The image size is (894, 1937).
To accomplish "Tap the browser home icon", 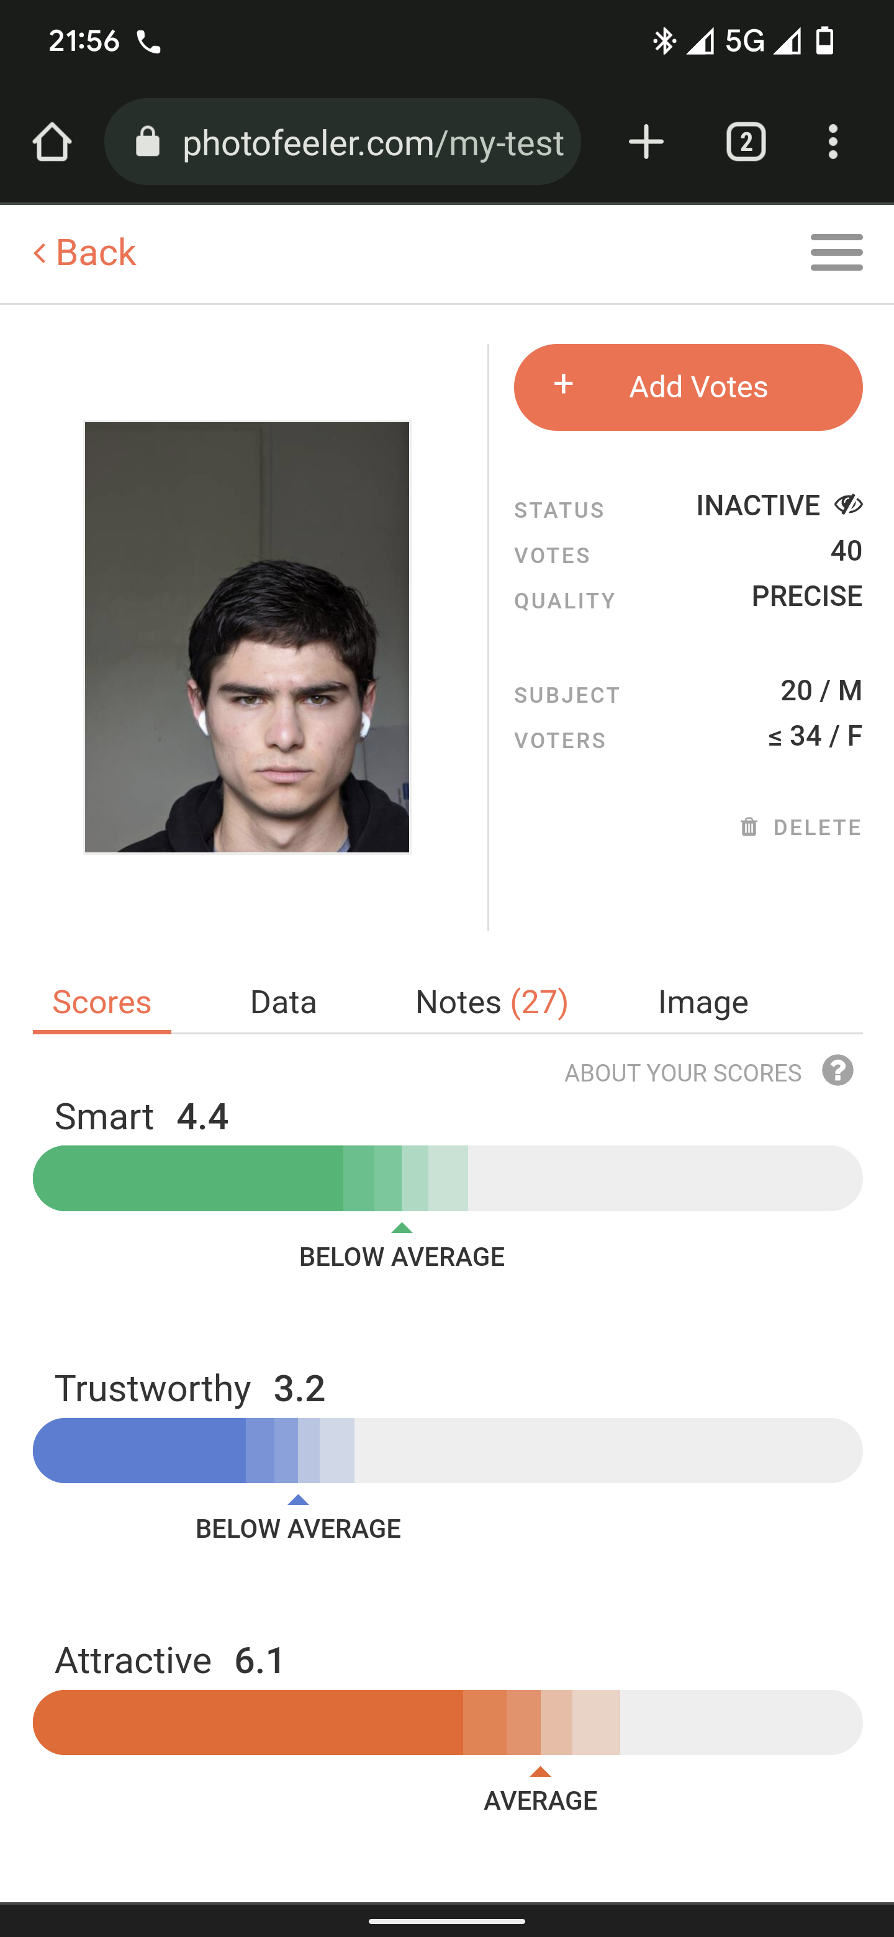I will coord(52,142).
